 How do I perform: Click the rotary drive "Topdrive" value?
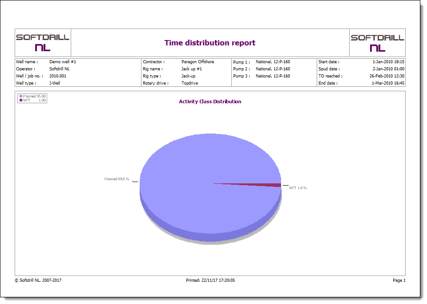click(190, 83)
